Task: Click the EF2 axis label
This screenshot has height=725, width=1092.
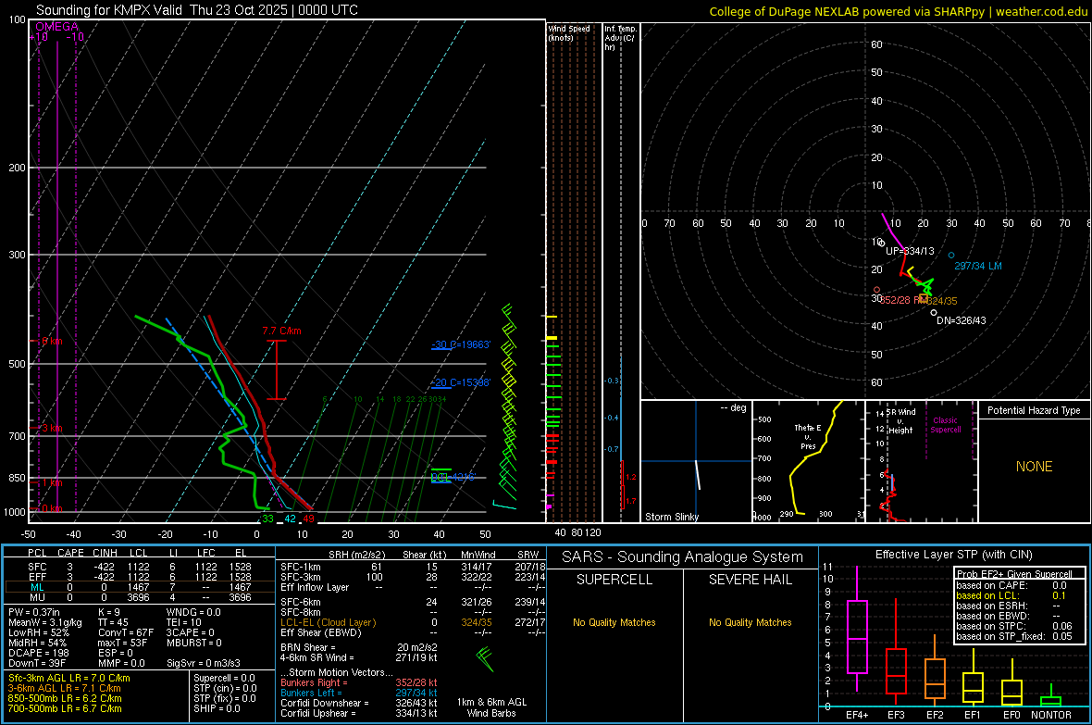Action: click(935, 715)
